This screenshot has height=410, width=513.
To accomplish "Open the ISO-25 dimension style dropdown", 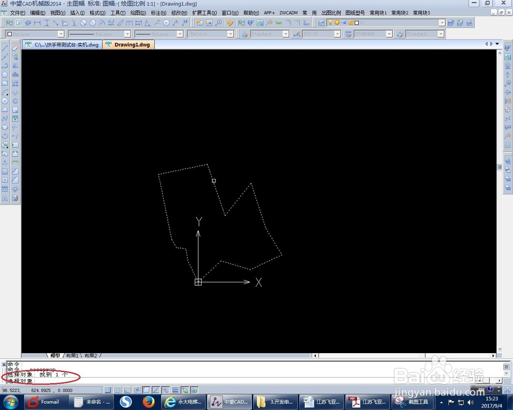I will pyautogui.click(x=338, y=34).
